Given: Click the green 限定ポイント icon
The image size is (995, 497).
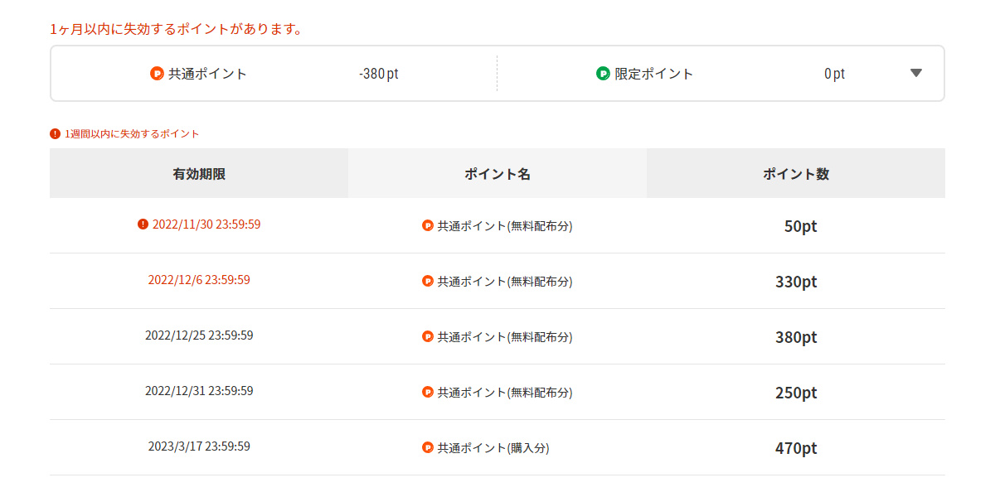Looking at the screenshot, I should [603, 74].
